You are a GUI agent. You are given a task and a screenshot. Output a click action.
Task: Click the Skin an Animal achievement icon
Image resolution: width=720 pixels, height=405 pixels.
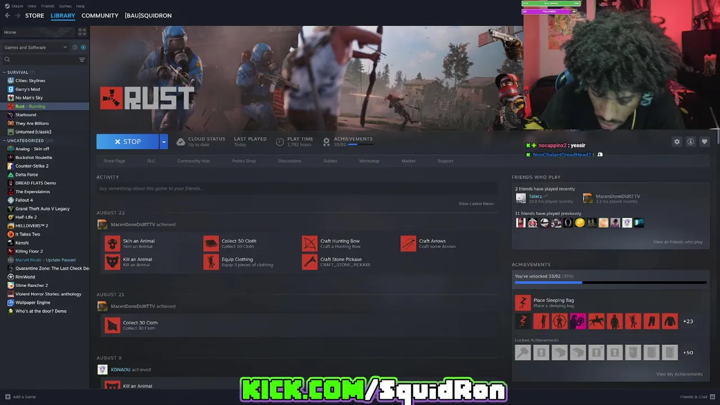click(112, 244)
